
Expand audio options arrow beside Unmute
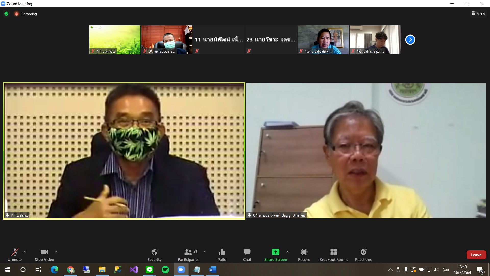pyautogui.click(x=25, y=252)
